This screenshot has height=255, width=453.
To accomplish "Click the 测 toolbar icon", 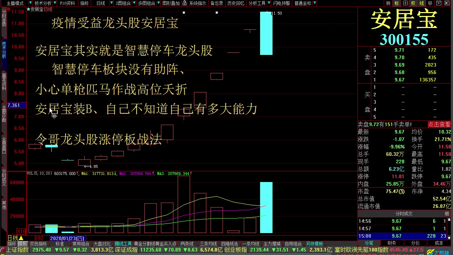I will point(388,3).
